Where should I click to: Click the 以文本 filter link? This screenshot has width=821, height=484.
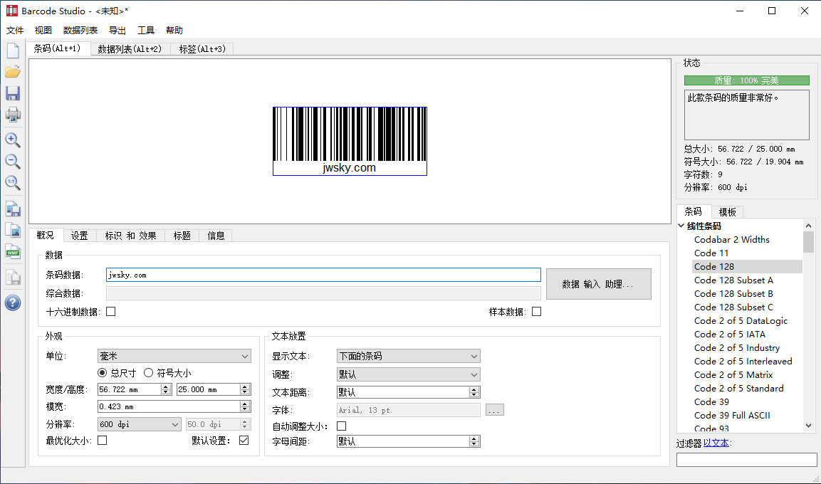coord(716,443)
